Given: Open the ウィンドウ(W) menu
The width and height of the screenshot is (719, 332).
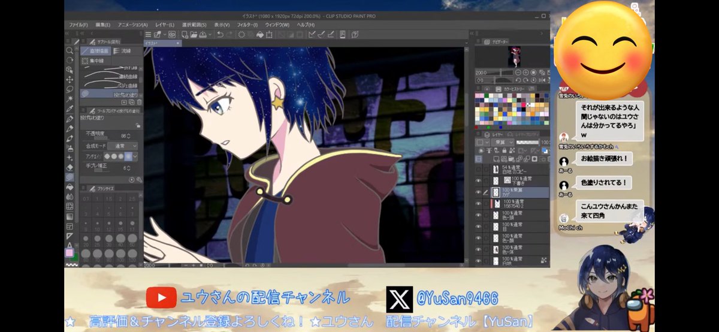Looking at the screenshot, I should pos(277,25).
